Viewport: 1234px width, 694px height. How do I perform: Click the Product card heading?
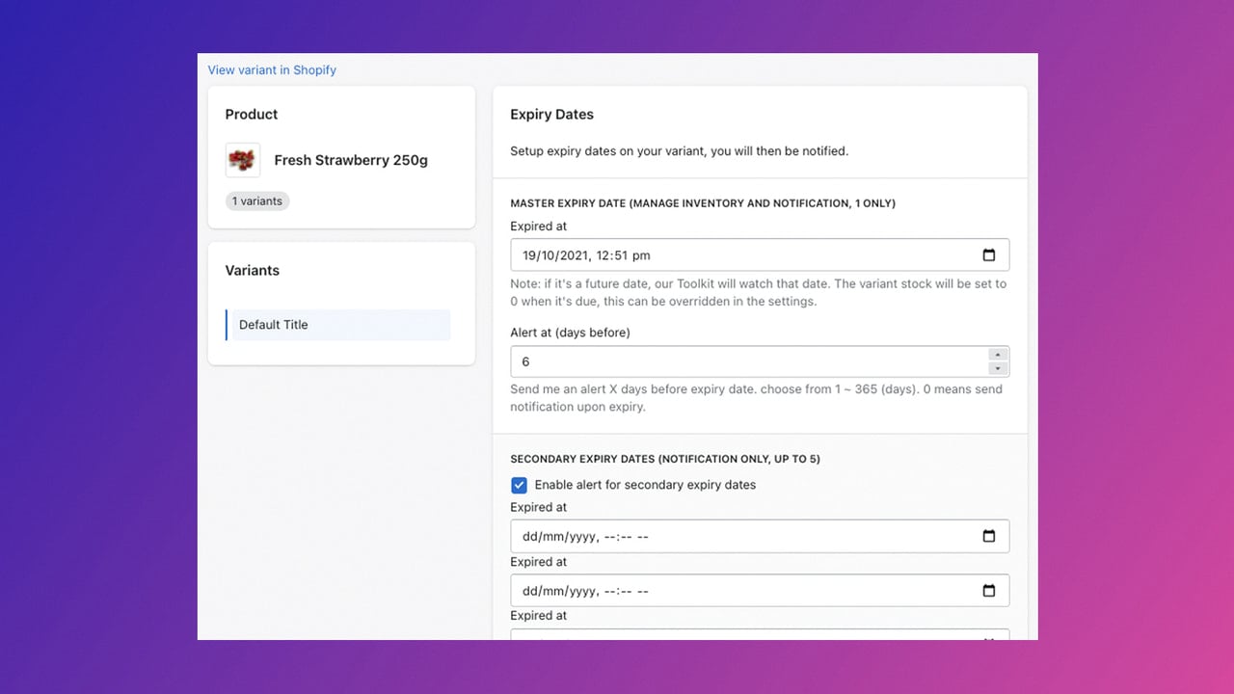click(x=252, y=115)
